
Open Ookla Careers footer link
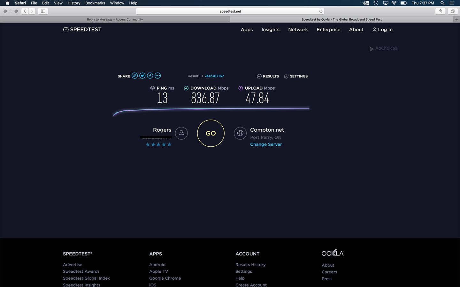point(329,272)
